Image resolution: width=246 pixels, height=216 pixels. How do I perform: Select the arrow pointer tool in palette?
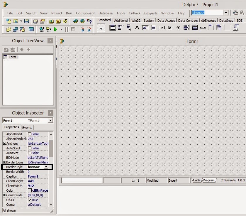(x=101, y=28)
